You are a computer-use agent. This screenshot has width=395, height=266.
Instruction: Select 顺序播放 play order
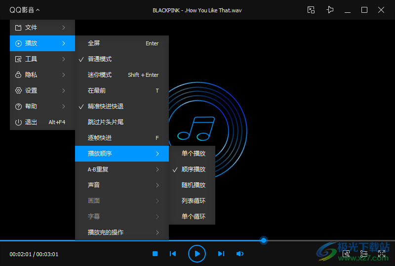[192, 169]
